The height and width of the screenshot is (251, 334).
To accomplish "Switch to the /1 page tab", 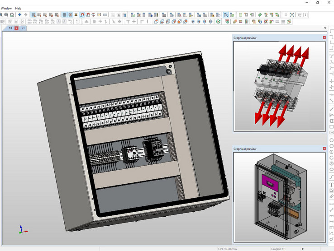I will [x=23, y=28].
